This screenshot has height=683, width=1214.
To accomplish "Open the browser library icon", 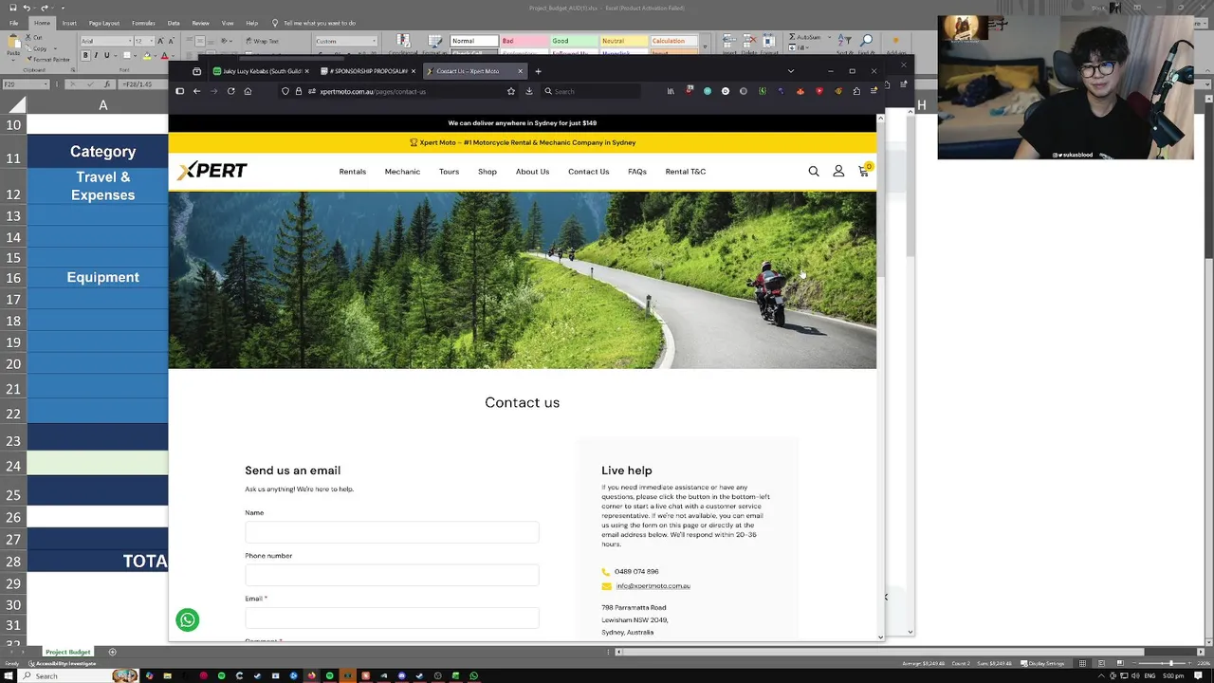I will 671,91.
